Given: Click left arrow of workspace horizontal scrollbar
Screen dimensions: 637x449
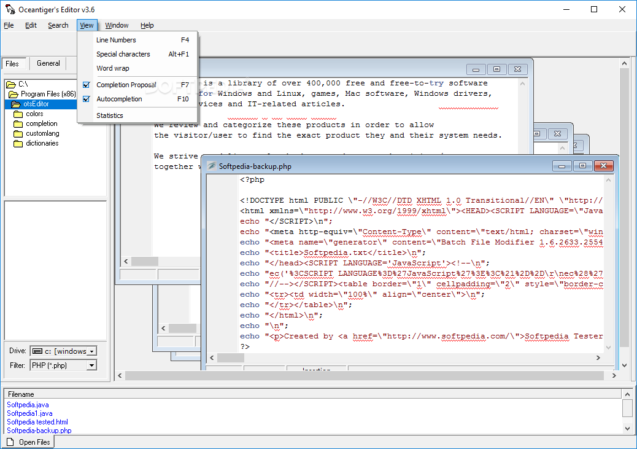Looking at the screenshot, I should (120, 376).
